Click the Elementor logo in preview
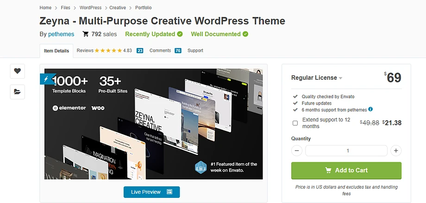Viewport: 426px width, 203px height. point(69,108)
